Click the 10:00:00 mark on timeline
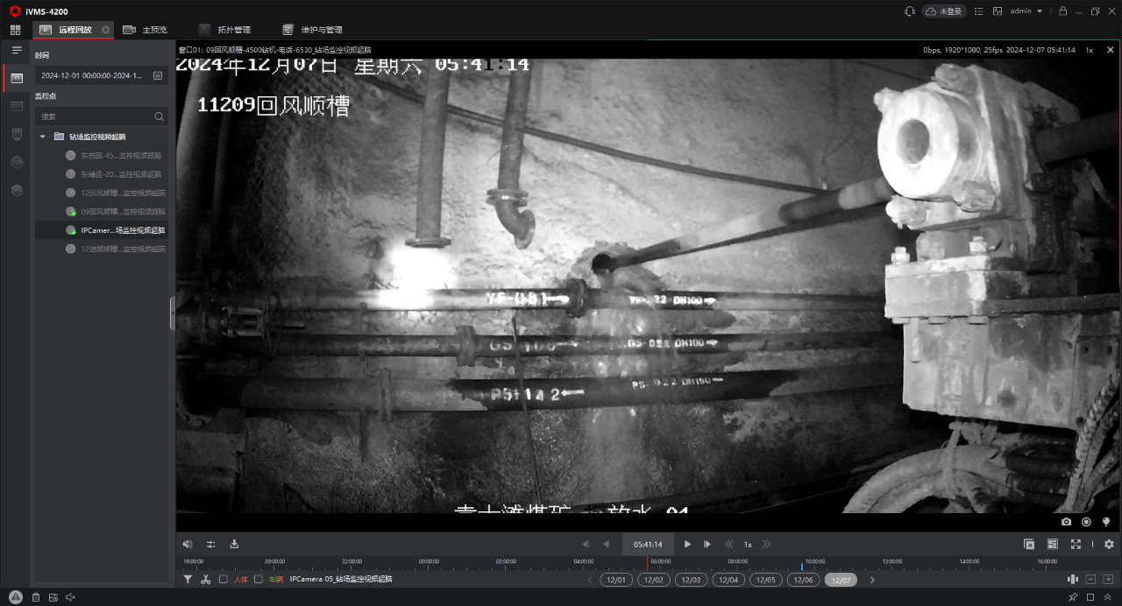Screen dimensions: 1122x606 point(814,561)
